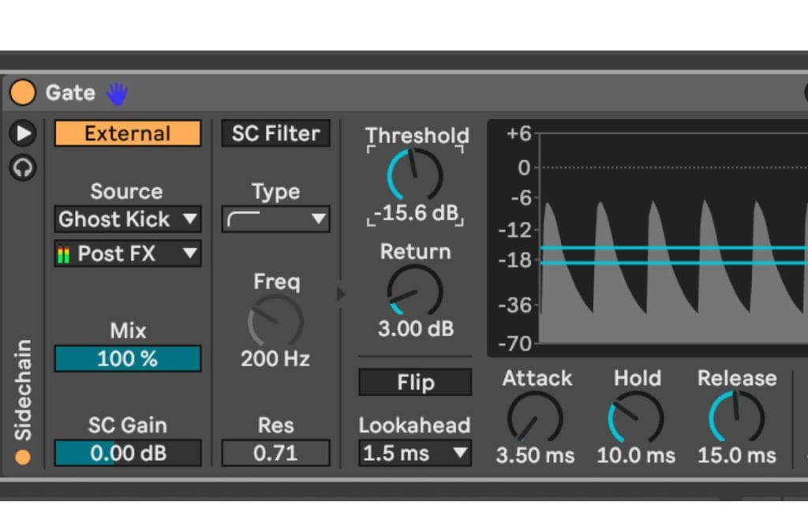Click the Mix 100 % slider
The width and height of the screenshot is (808, 505).
pos(127,359)
